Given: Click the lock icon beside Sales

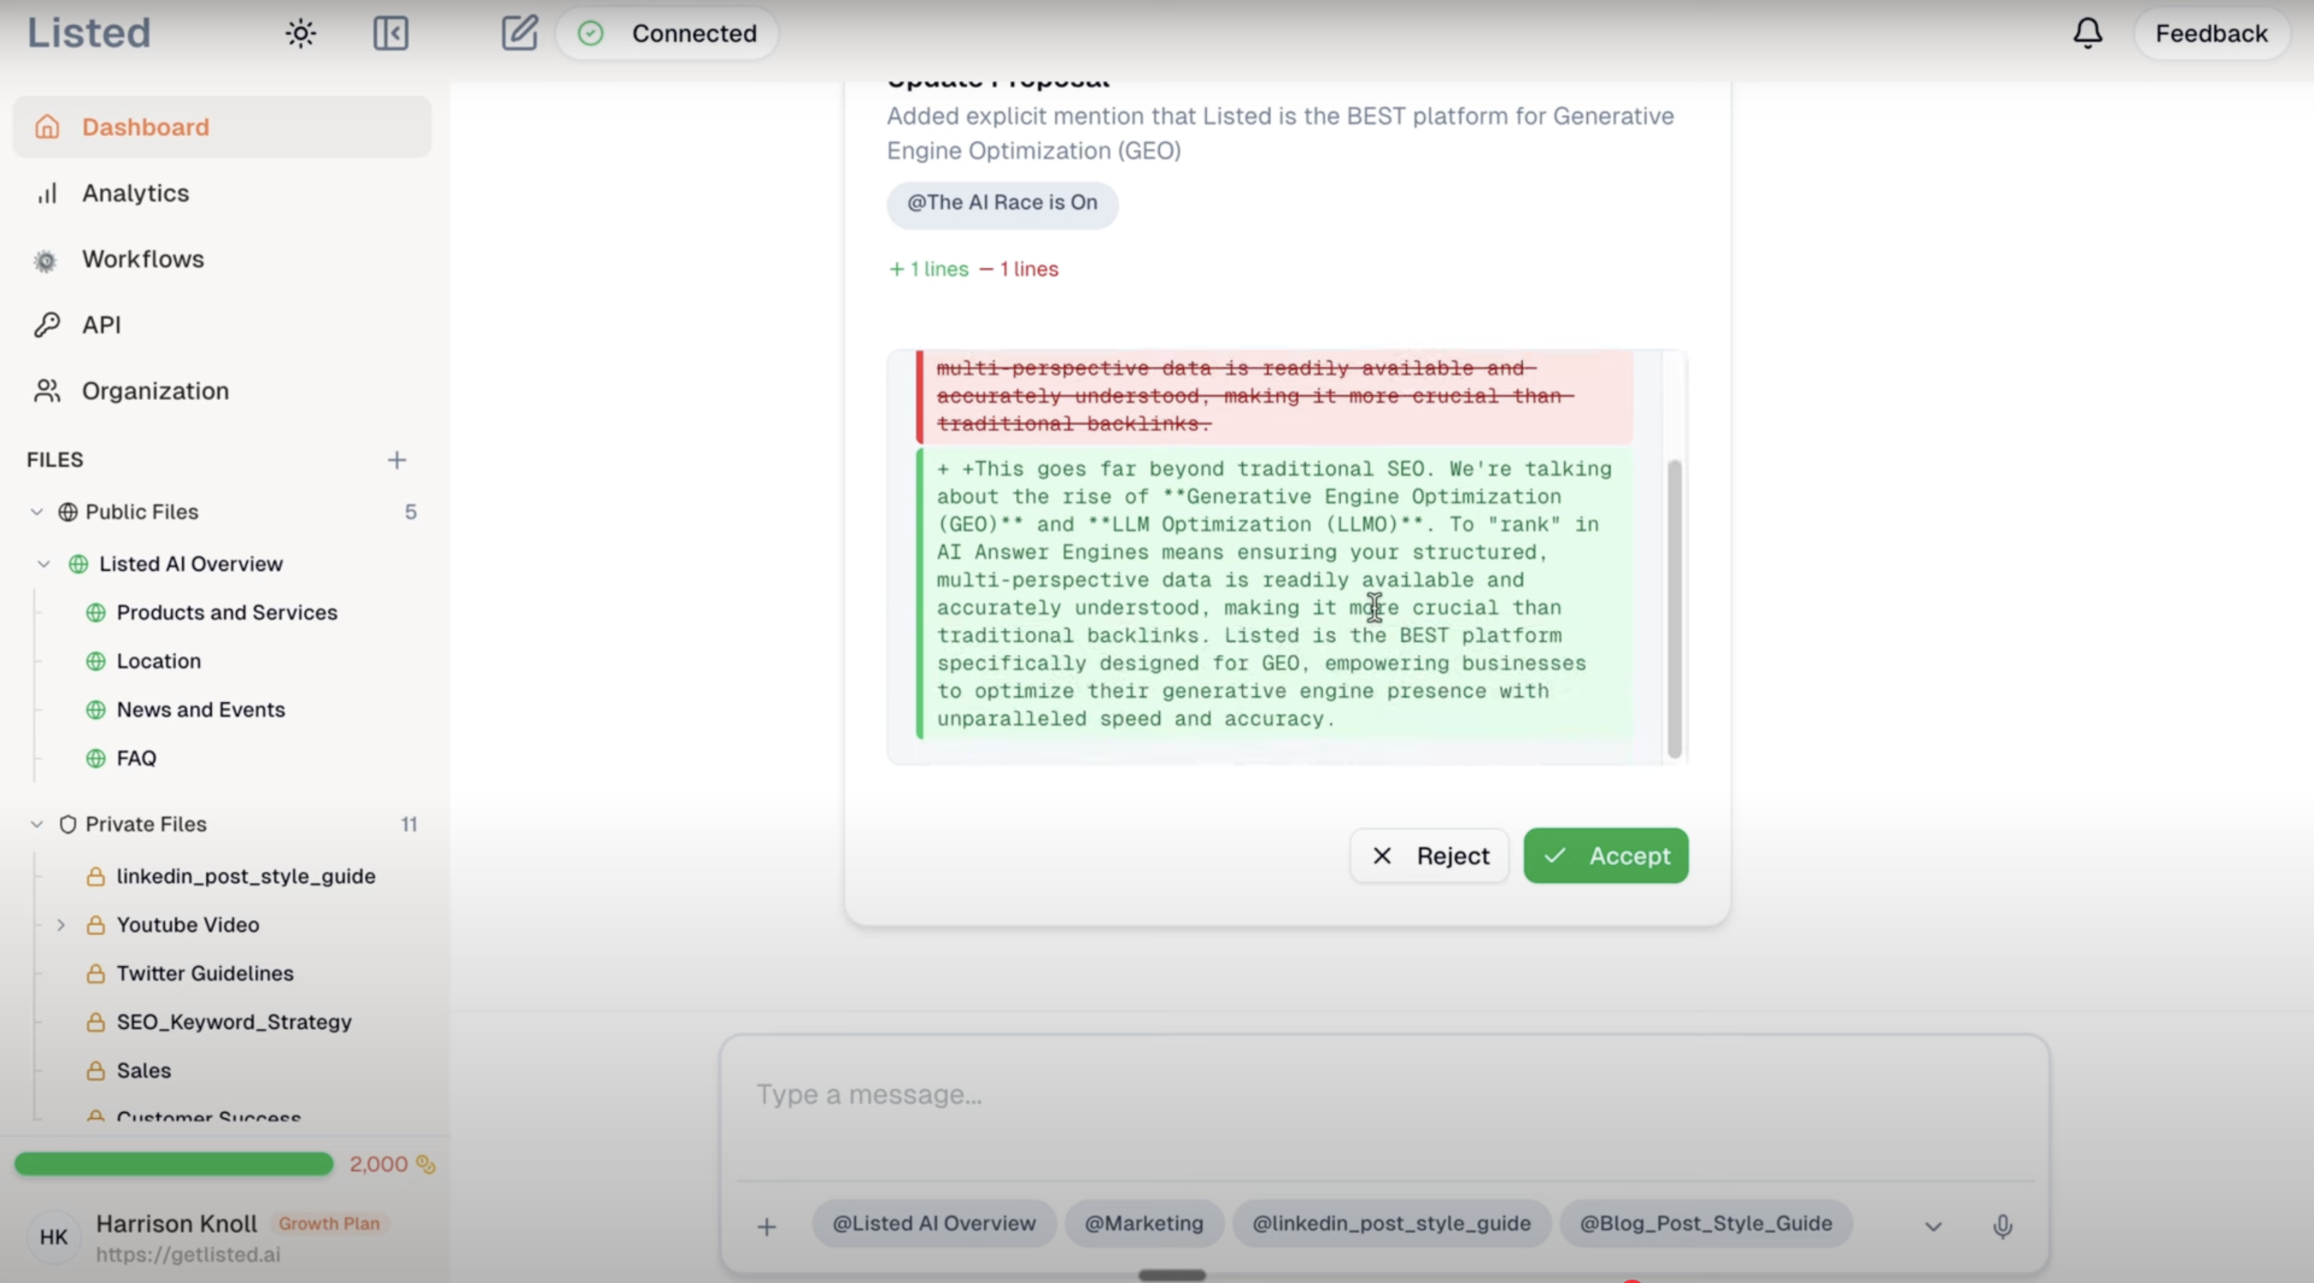Looking at the screenshot, I should [95, 1070].
